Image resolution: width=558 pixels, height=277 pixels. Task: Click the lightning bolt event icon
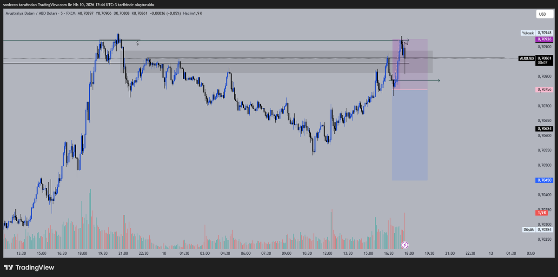(x=405, y=244)
